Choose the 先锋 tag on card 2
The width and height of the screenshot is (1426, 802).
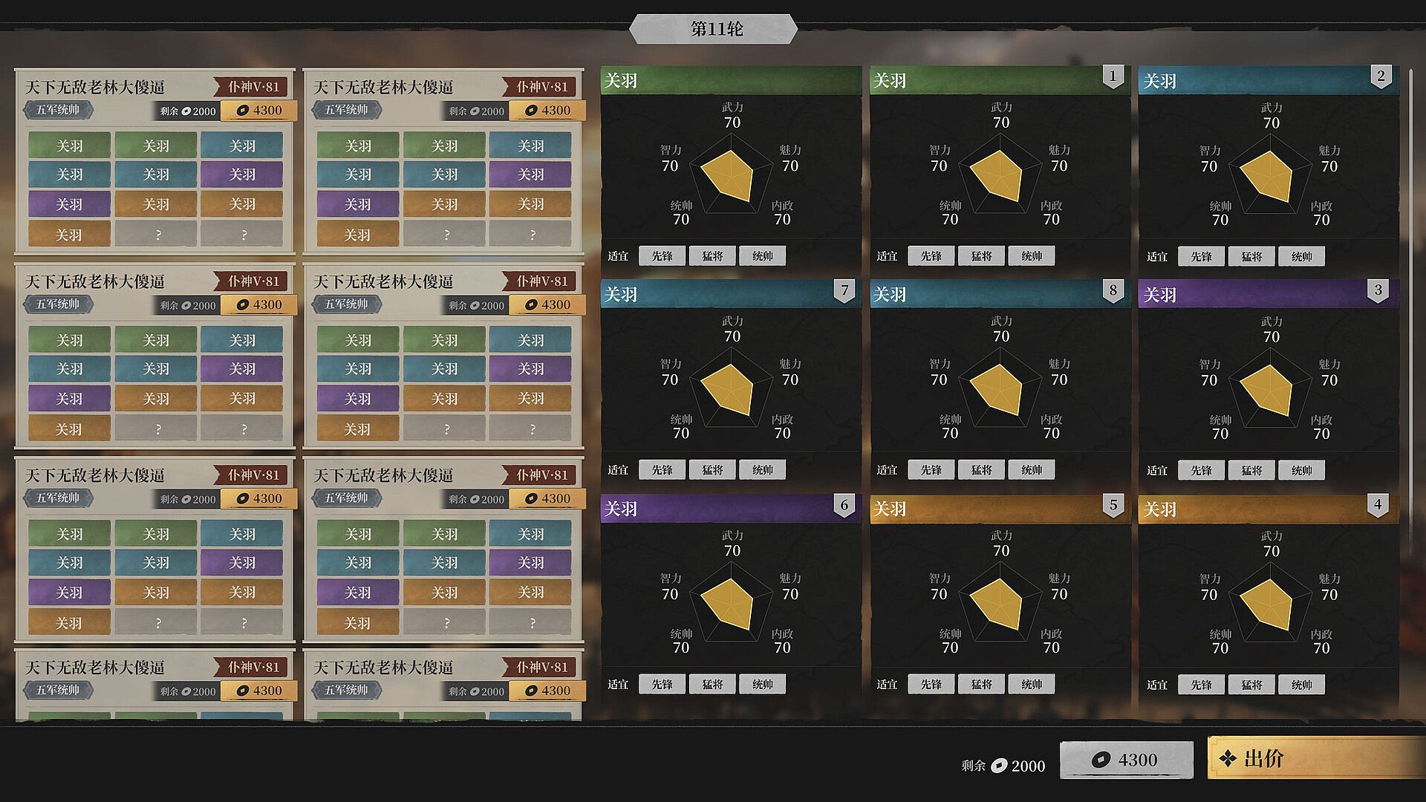1201,256
